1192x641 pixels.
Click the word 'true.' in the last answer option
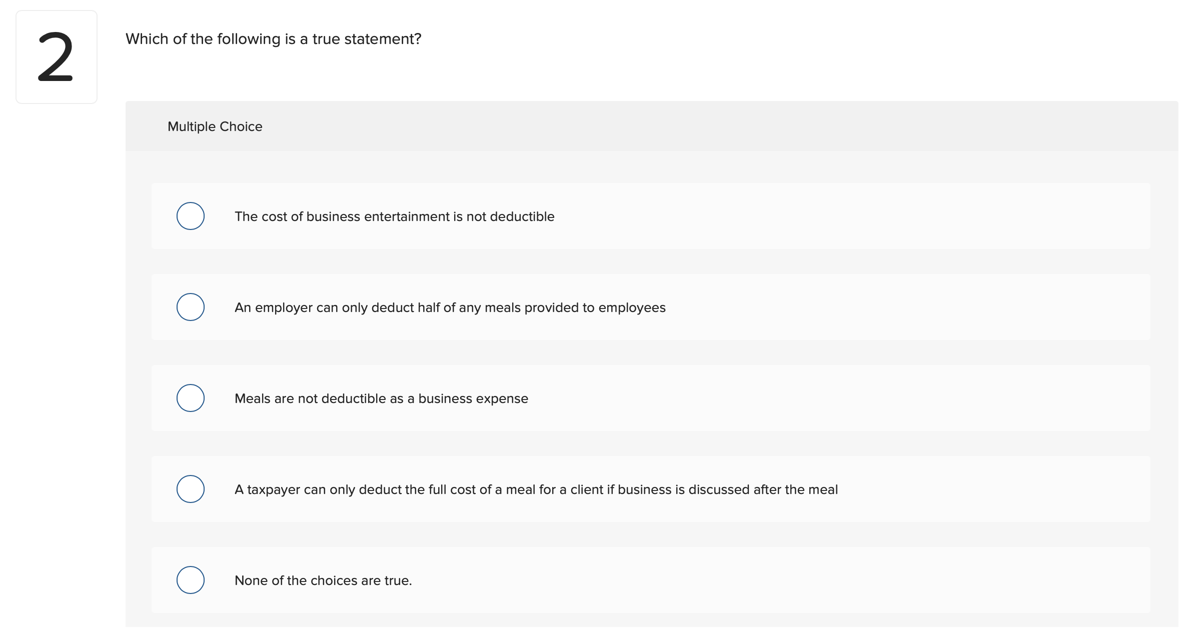click(x=398, y=580)
